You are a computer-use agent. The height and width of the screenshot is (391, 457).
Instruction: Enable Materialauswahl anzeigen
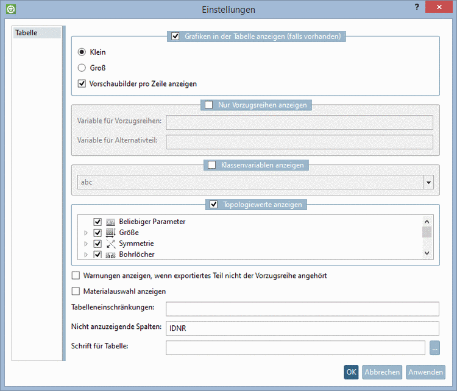pos(76,291)
